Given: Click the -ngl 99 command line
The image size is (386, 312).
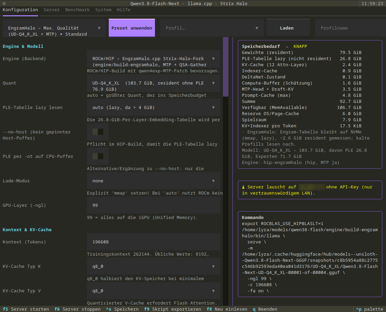Looking at the screenshot, I should coord(259,278).
